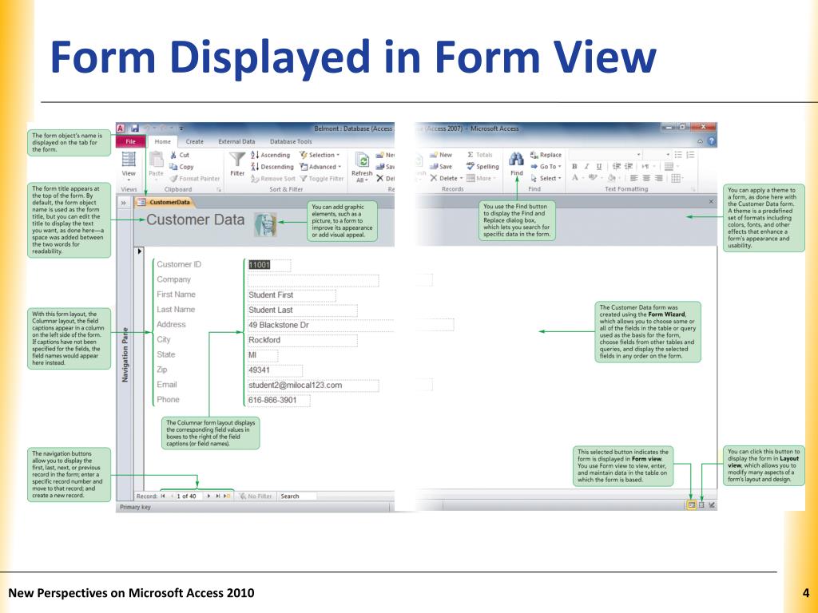Click the Refresh All button
Viewport: 818px width, 613px height.
(362, 167)
